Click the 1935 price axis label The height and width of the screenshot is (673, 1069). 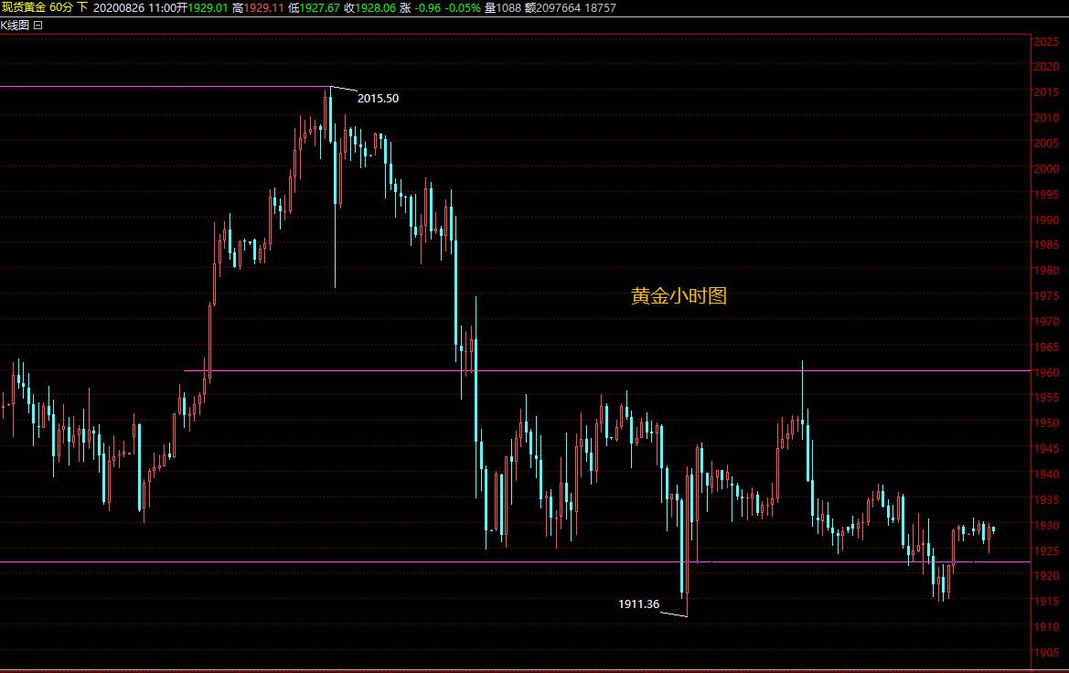(x=1046, y=500)
